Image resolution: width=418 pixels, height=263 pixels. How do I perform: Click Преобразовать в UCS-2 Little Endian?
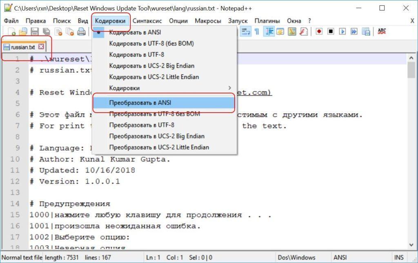click(165, 148)
